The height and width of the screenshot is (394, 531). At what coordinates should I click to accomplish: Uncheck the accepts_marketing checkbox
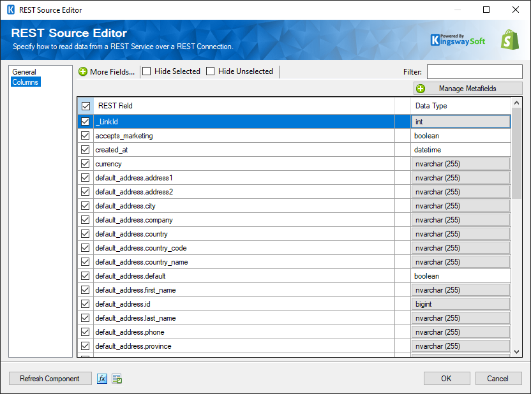coord(86,136)
